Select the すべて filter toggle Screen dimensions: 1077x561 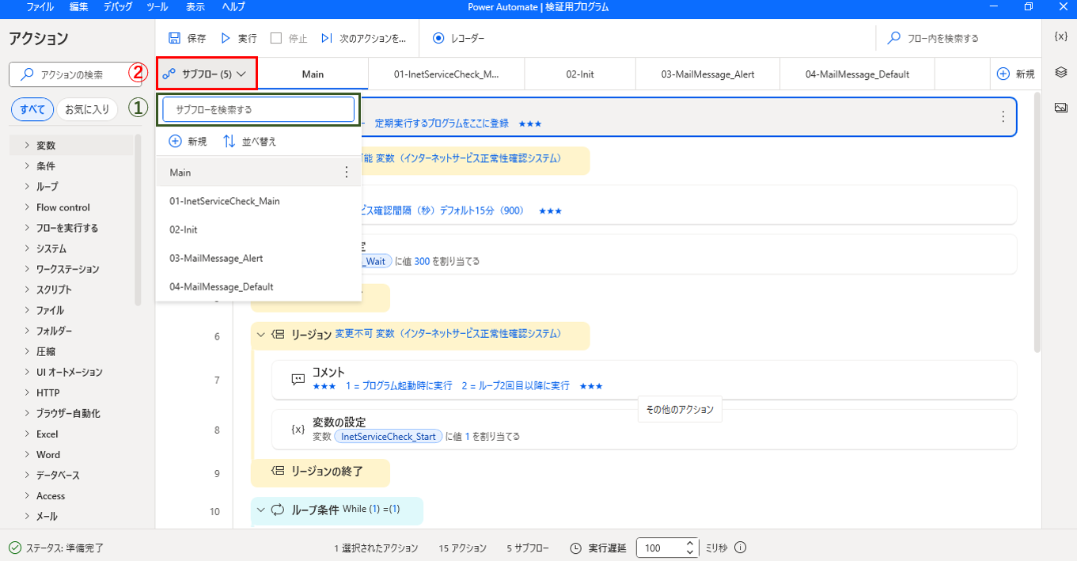(32, 109)
